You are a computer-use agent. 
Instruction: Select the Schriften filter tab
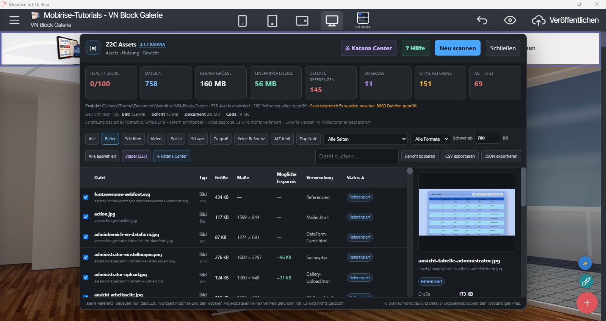point(133,139)
